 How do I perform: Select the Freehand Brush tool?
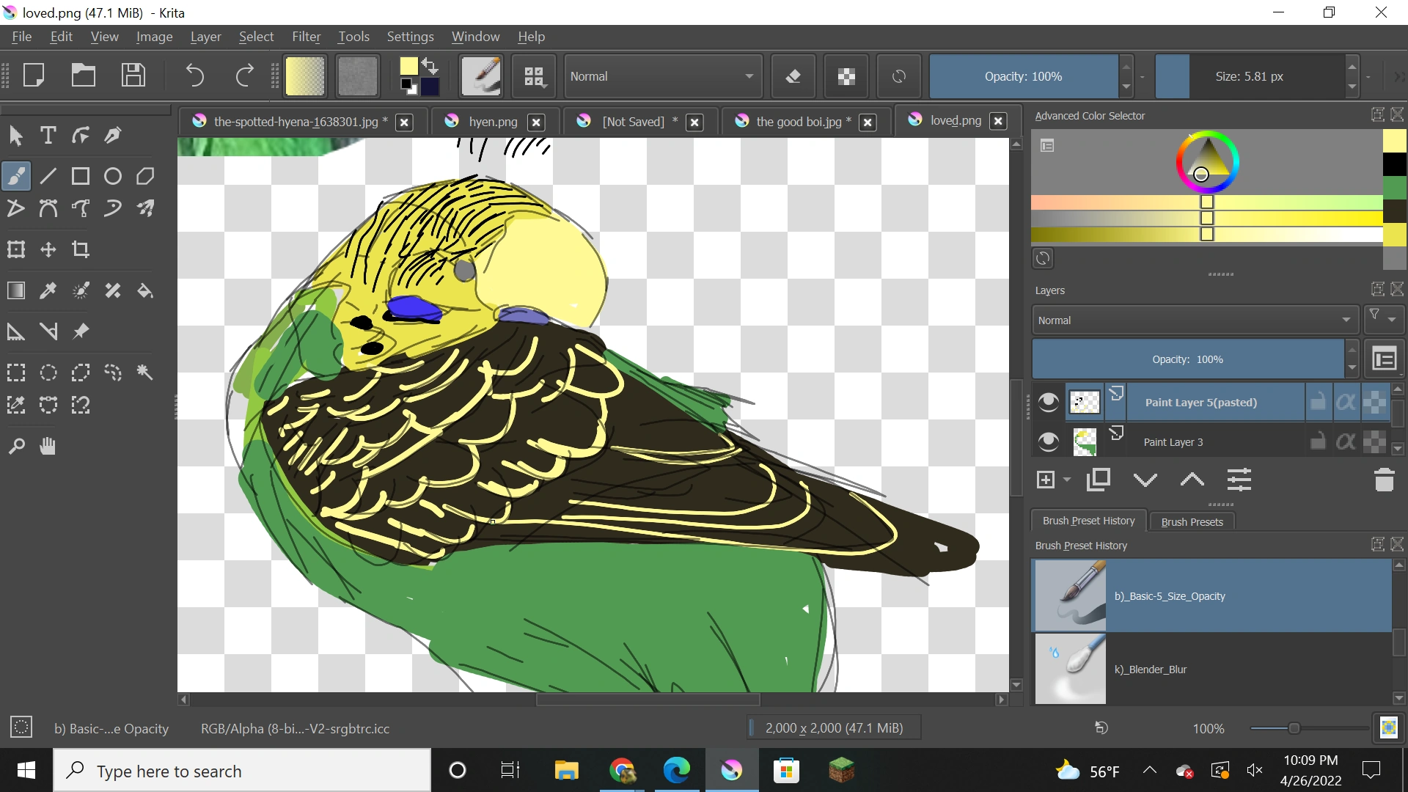[15, 175]
